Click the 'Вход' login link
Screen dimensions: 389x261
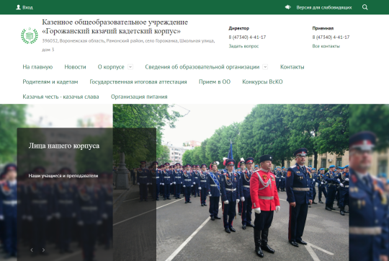pyautogui.click(x=27, y=7)
